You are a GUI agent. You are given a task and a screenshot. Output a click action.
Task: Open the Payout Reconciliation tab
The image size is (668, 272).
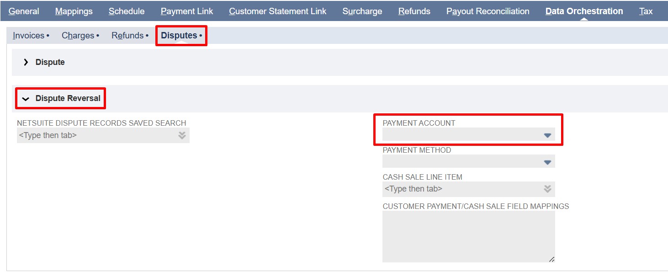[x=488, y=11]
